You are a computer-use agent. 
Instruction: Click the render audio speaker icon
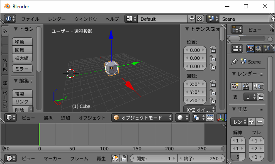point(258,86)
